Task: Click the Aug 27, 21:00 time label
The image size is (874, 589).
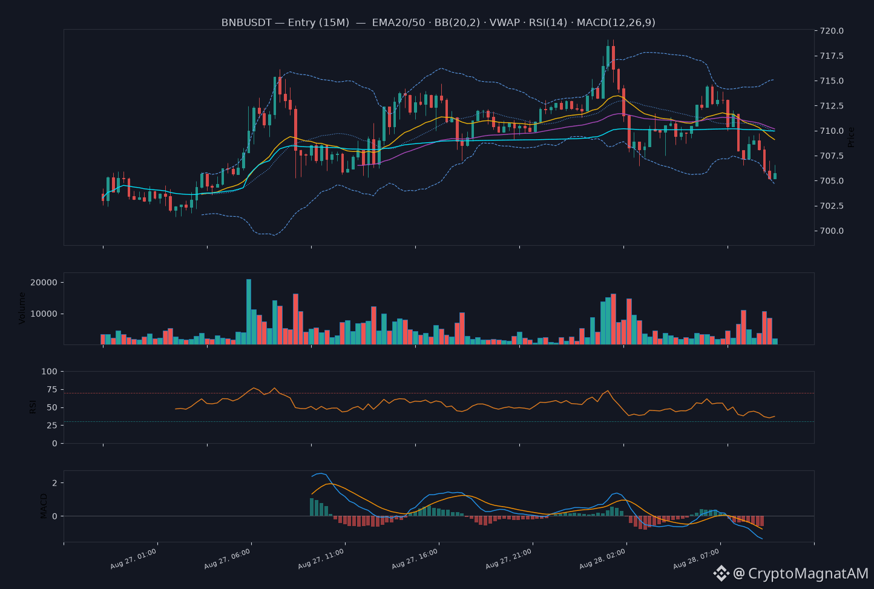Action: pos(508,559)
